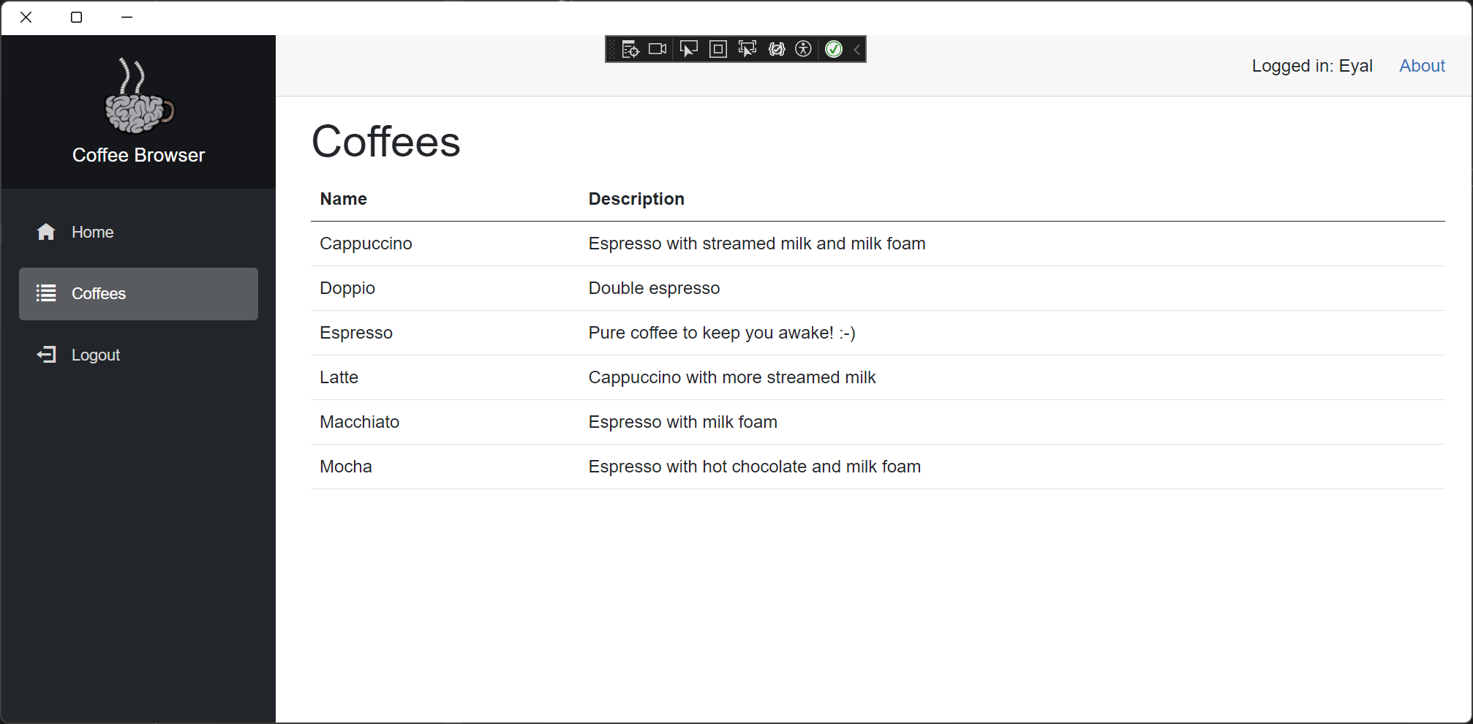Screen dimensions: 1473x724
Task: Select Coffees in the navigation menu
Action: coord(99,293)
